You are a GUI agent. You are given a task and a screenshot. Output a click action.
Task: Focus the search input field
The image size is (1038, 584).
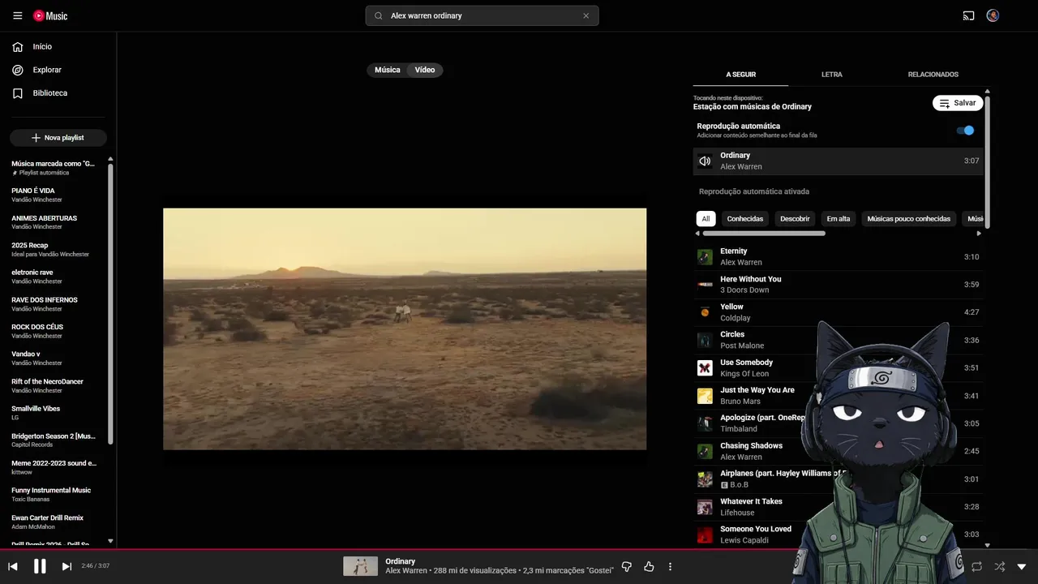point(482,15)
